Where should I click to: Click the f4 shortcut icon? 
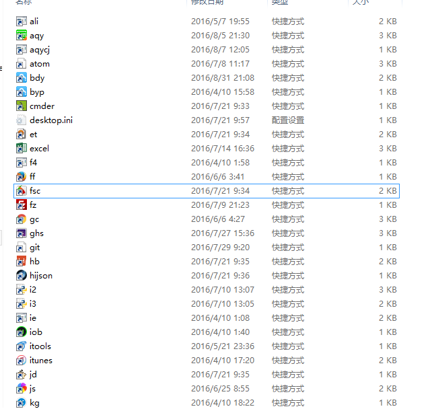tap(22, 163)
